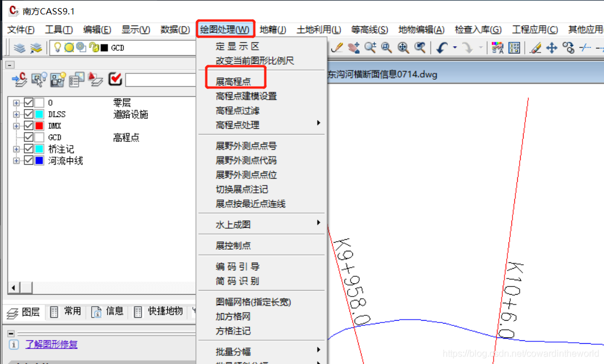
Task: Click the layer filter text input field
Action: 161,80
